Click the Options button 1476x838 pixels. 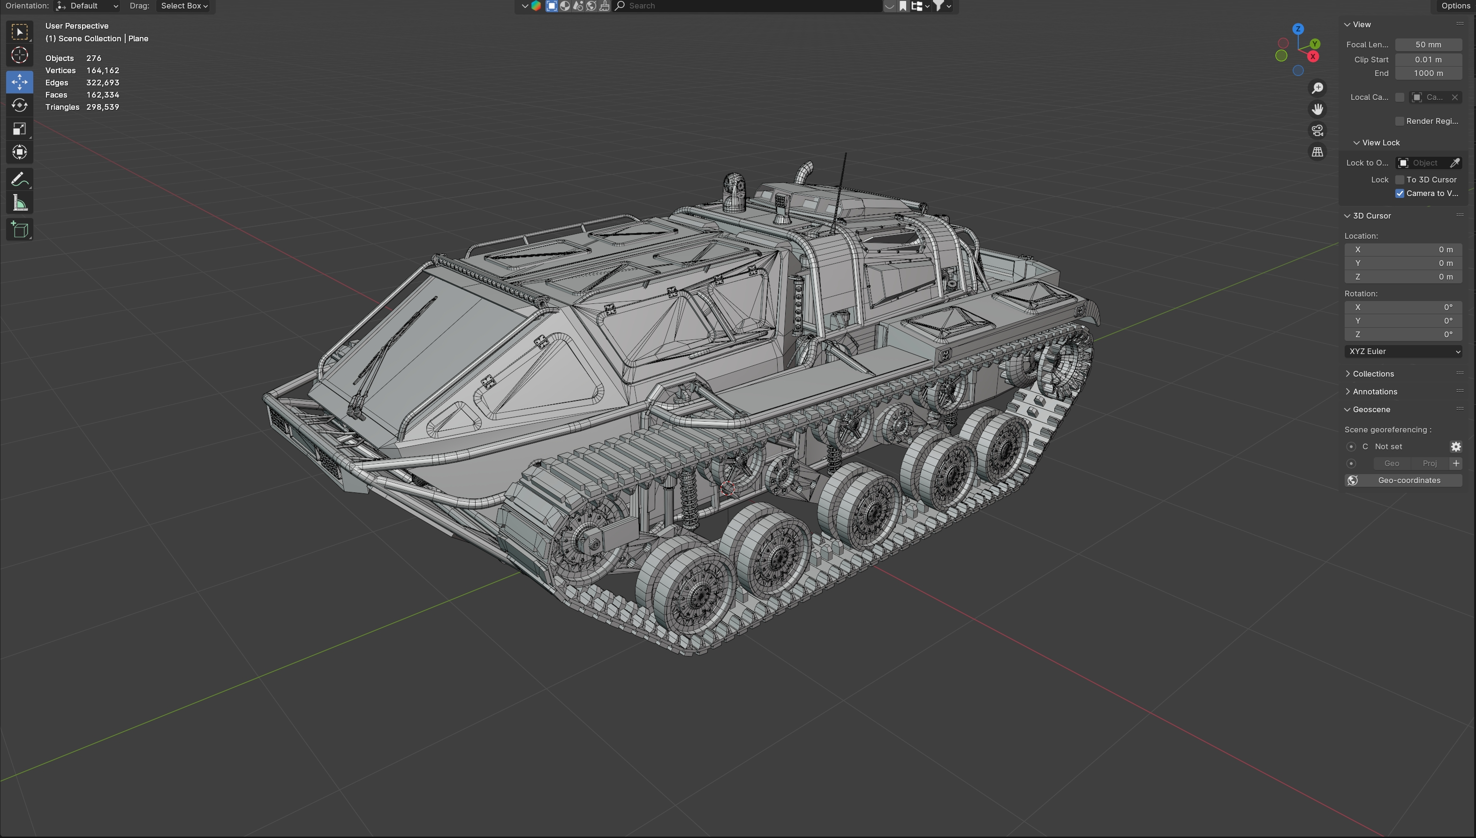pyautogui.click(x=1456, y=6)
